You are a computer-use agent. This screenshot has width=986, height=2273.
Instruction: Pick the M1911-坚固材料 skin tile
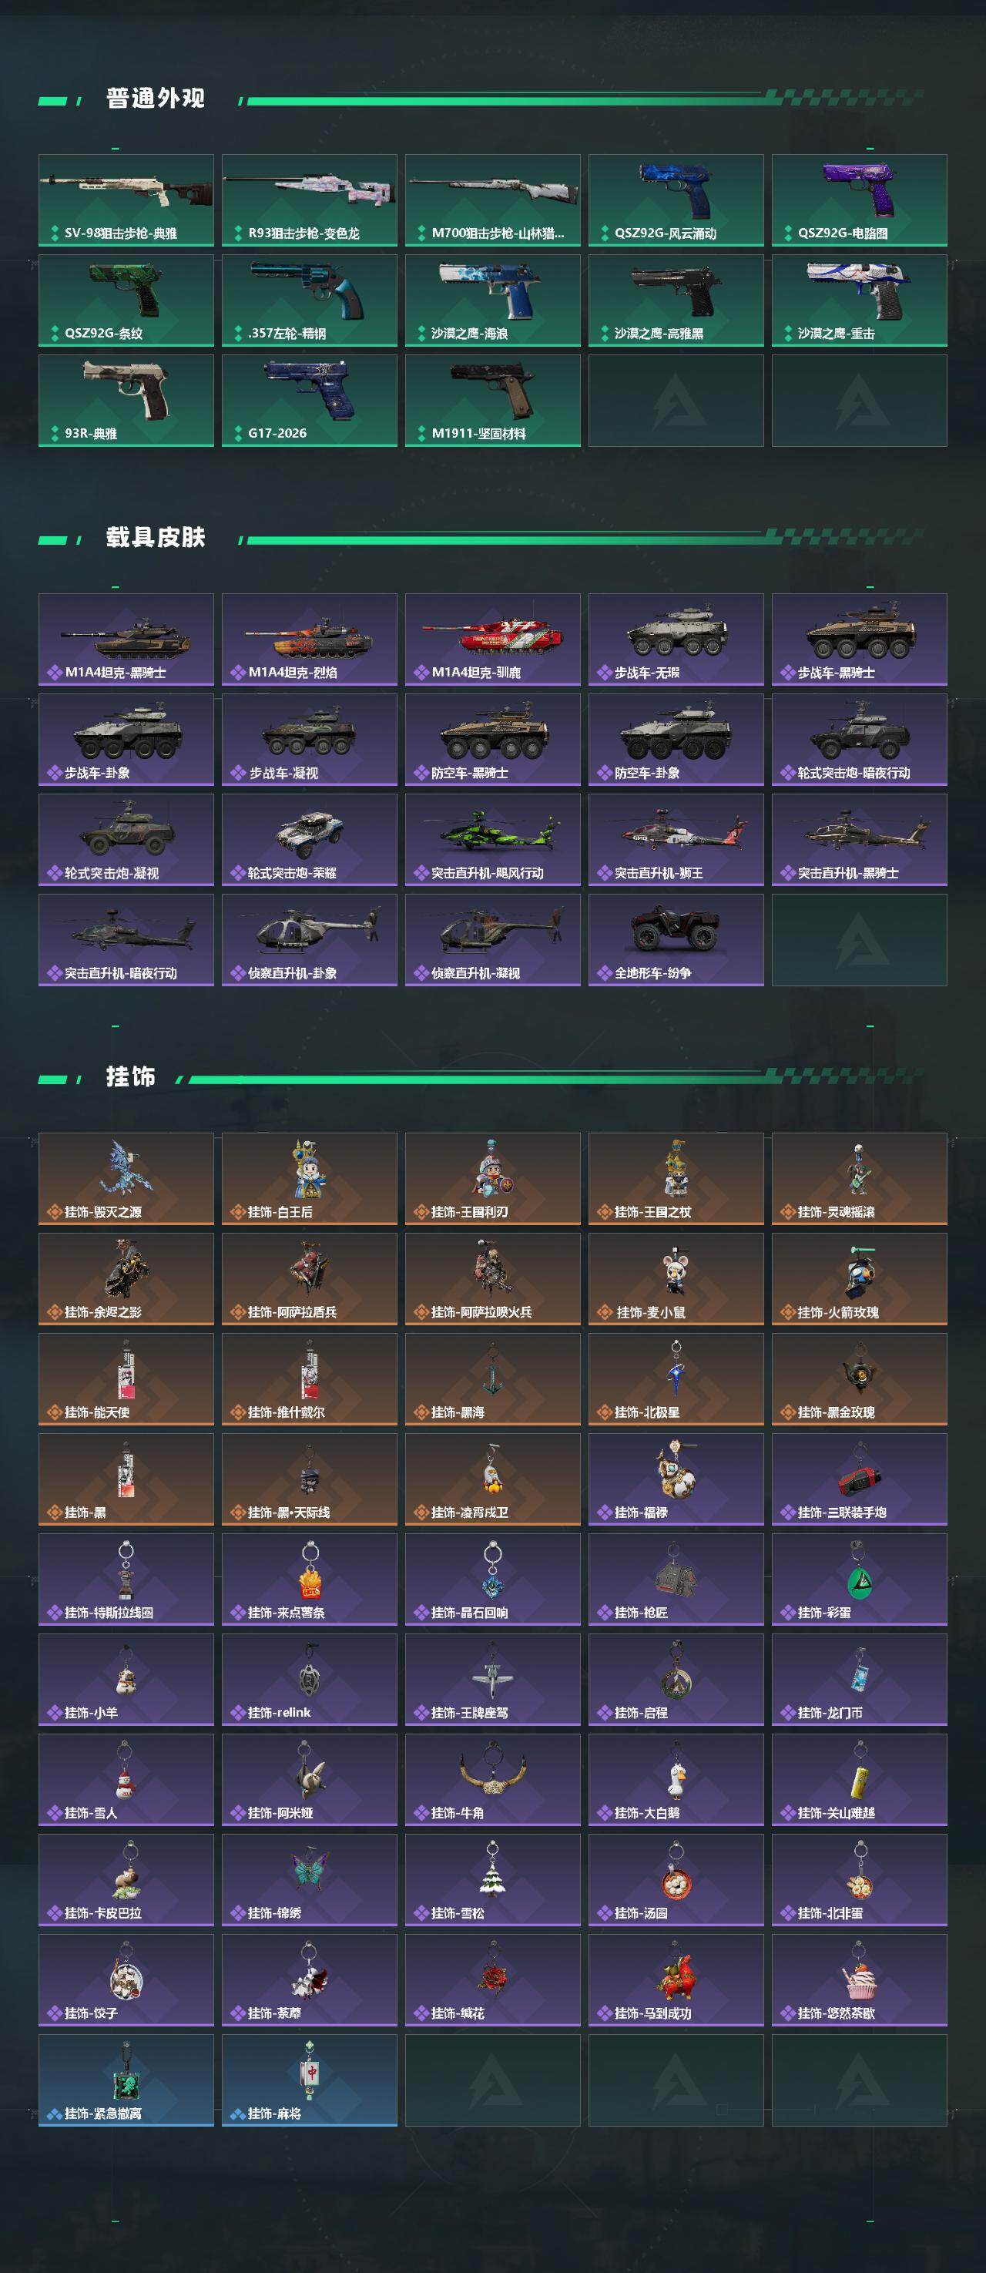[493, 401]
